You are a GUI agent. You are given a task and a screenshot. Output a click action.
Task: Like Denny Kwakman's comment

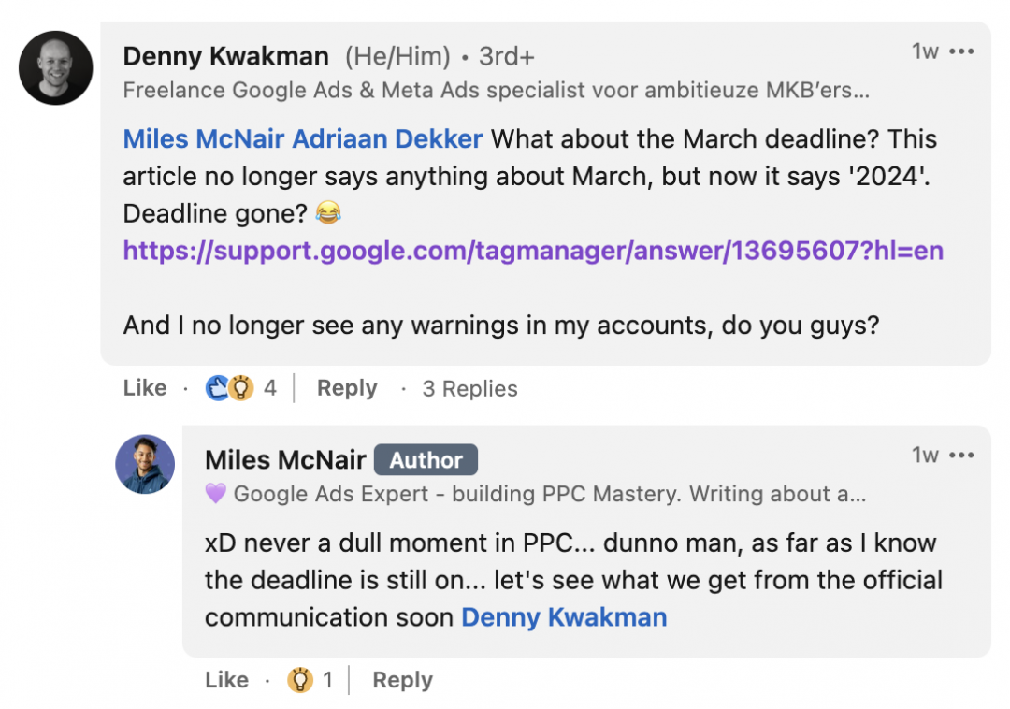(x=145, y=387)
